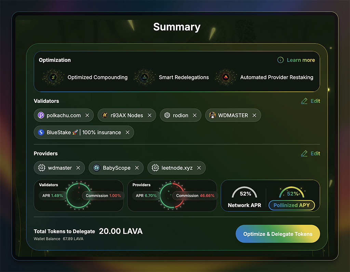Click the Automated Provider Restaking label
This screenshot has height=272, width=350.
tap(277, 78)
